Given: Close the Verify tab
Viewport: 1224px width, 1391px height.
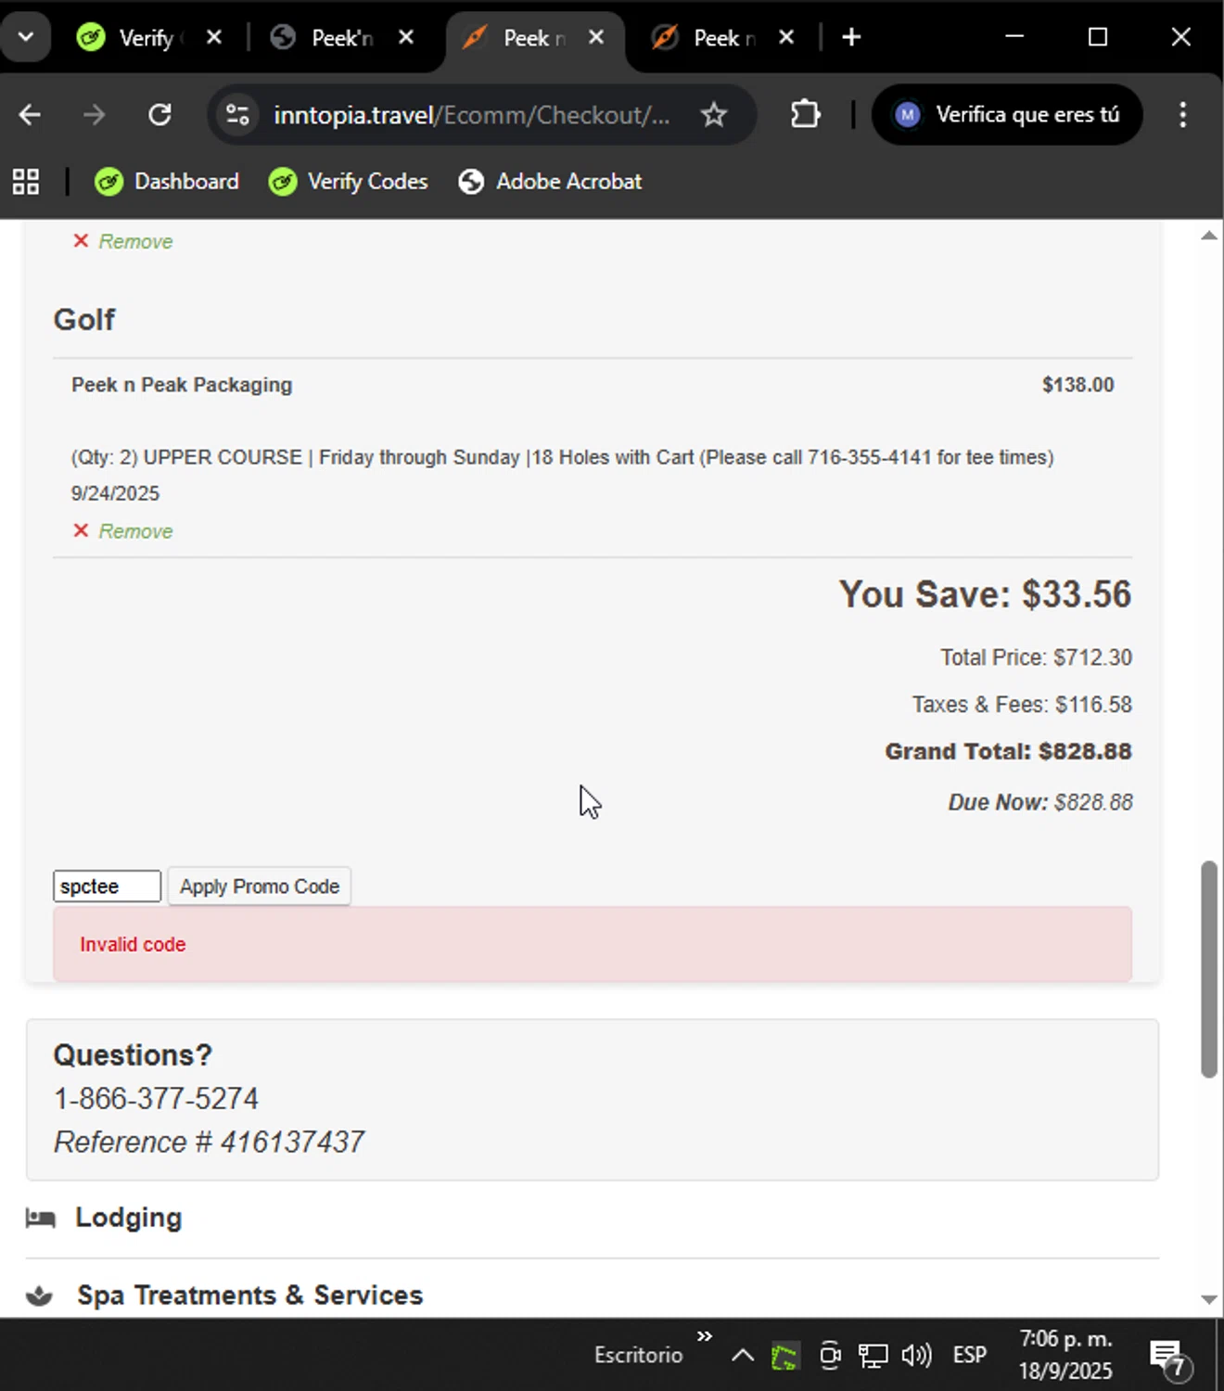Looking at the screenshot, I should tap(214, 37).
